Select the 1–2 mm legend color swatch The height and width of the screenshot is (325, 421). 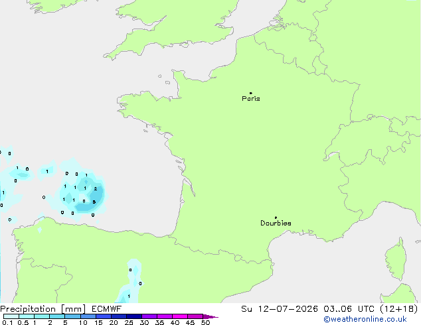coord(42,316)
